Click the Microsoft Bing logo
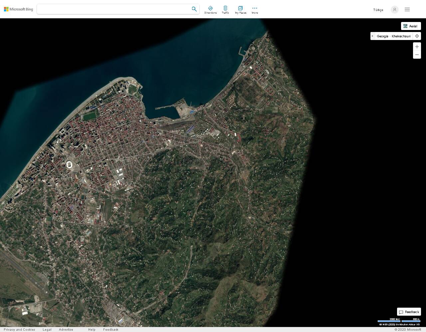 tap(18, 9)
